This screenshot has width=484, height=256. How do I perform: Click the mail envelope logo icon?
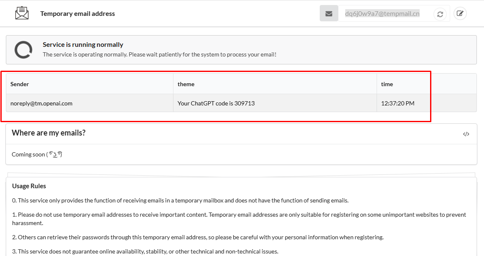tap(22, 13)
